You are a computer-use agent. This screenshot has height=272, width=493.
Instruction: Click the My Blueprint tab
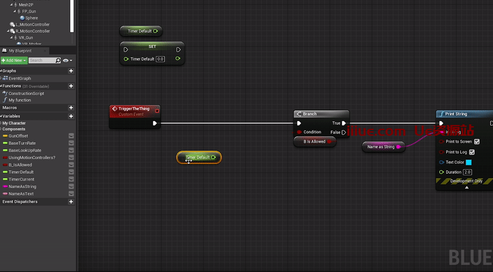(19, 50)
